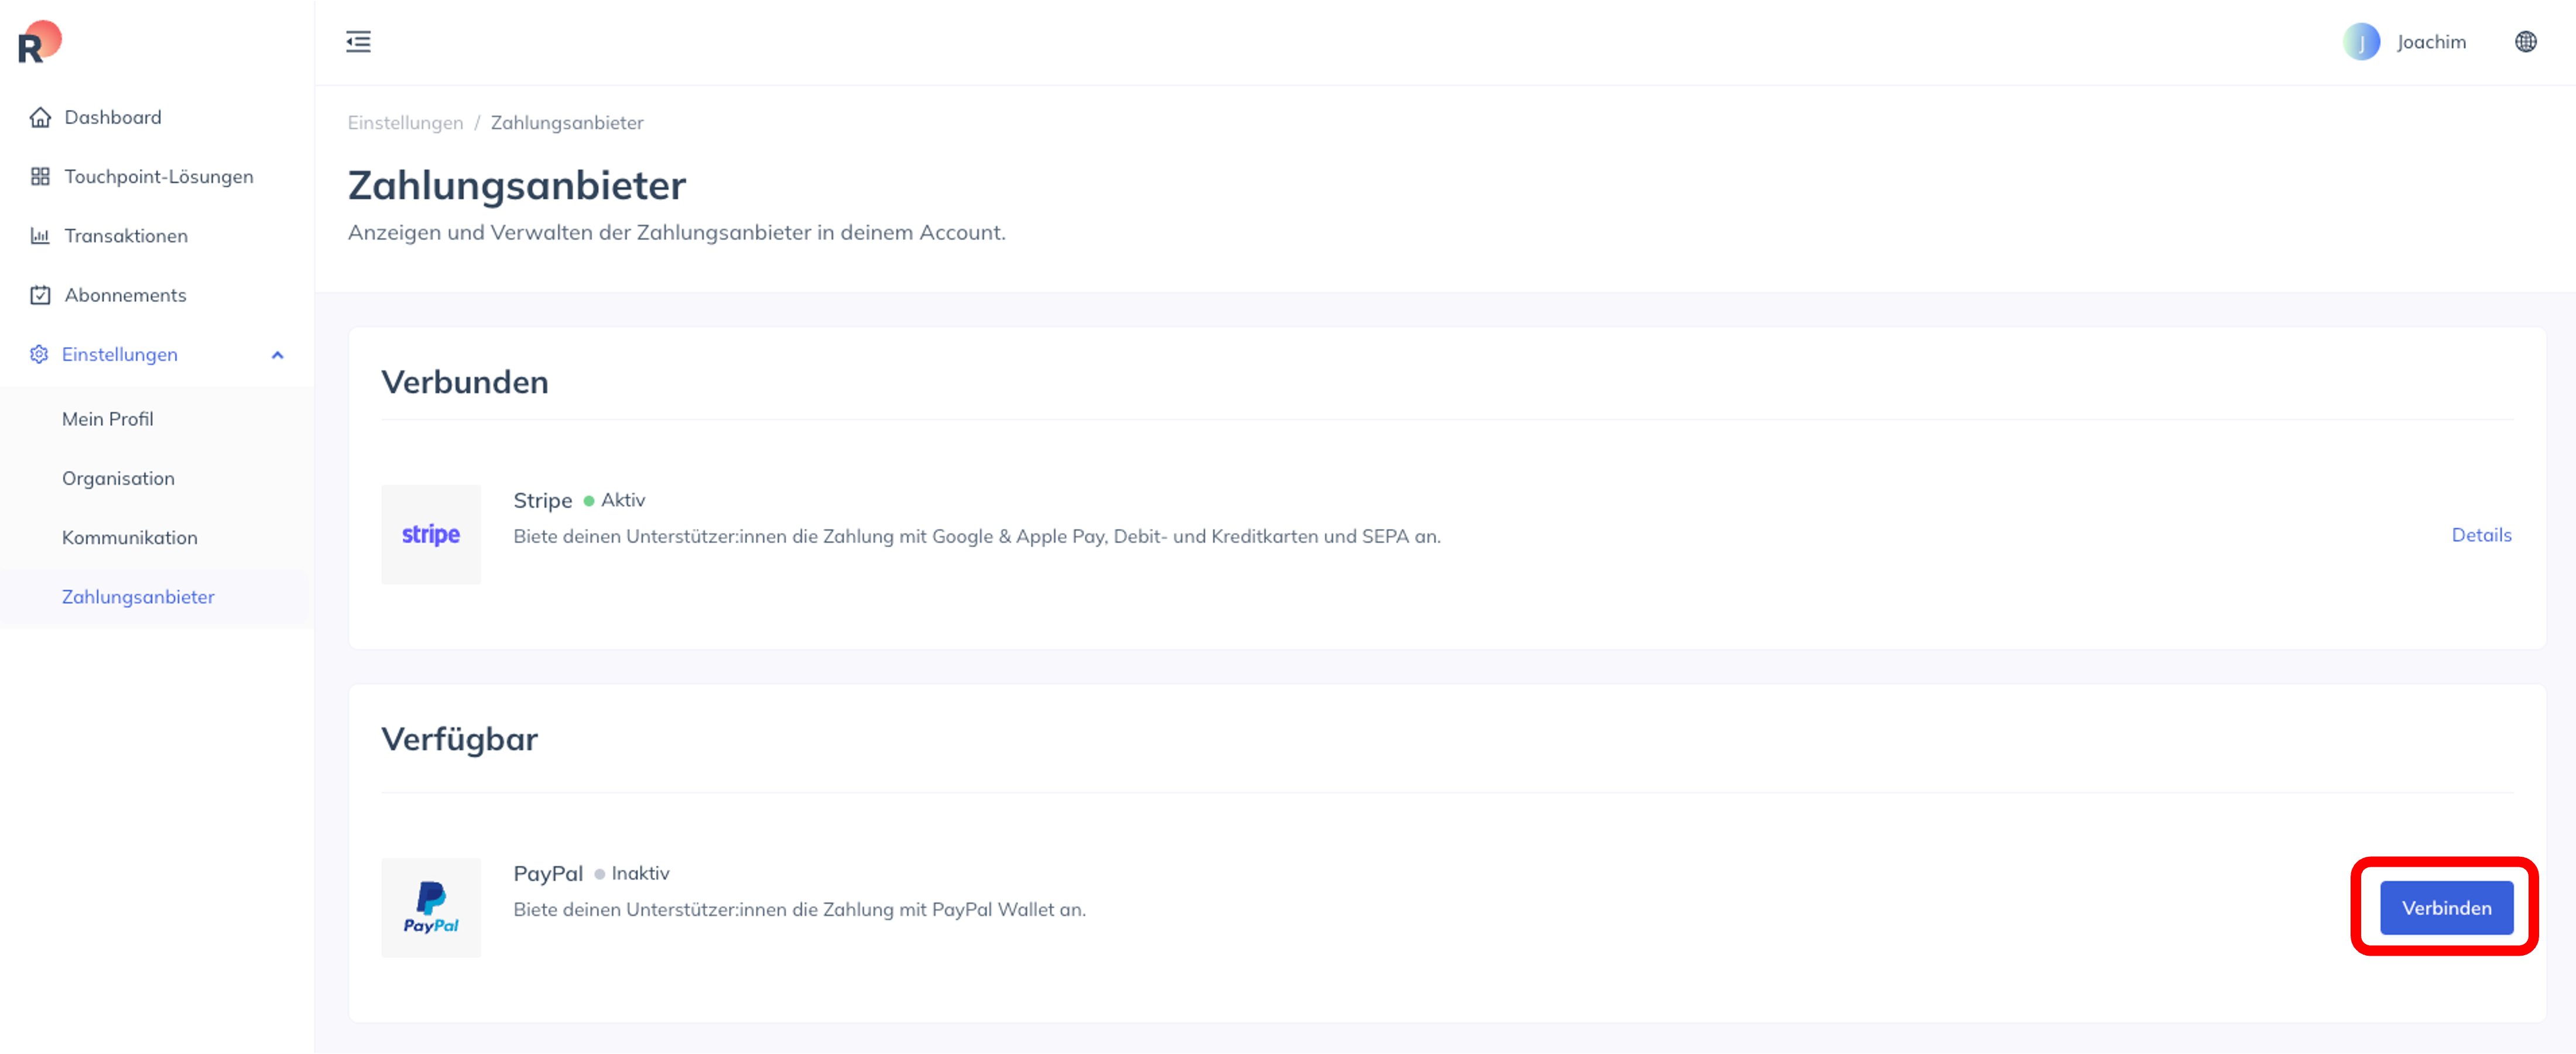The width and height of the screenshot is (2576, 1054).
Task: Open Stripe Details link
Action: click(2481, 535)
